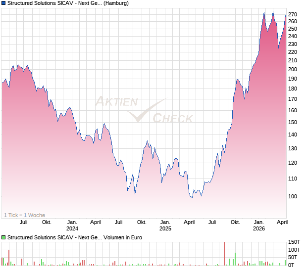This screenshot has height=270, width=307.
Task: Click the 230 price axis label
Action: (x=293, y=44)
